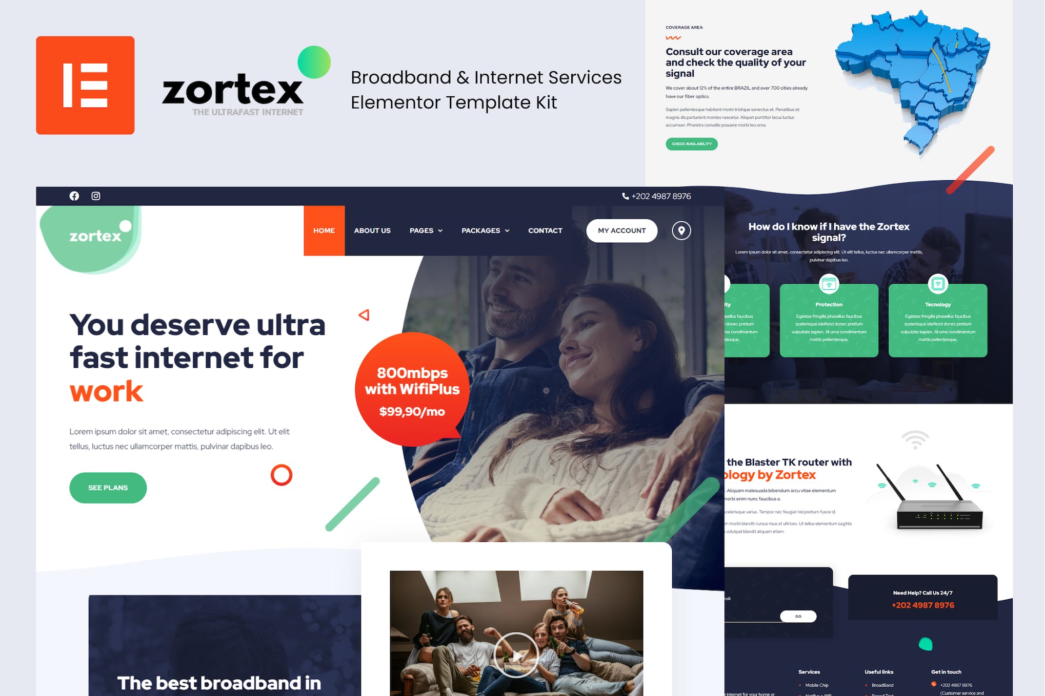
Task: Click the Instagram social icon
Action: (96, 195)
